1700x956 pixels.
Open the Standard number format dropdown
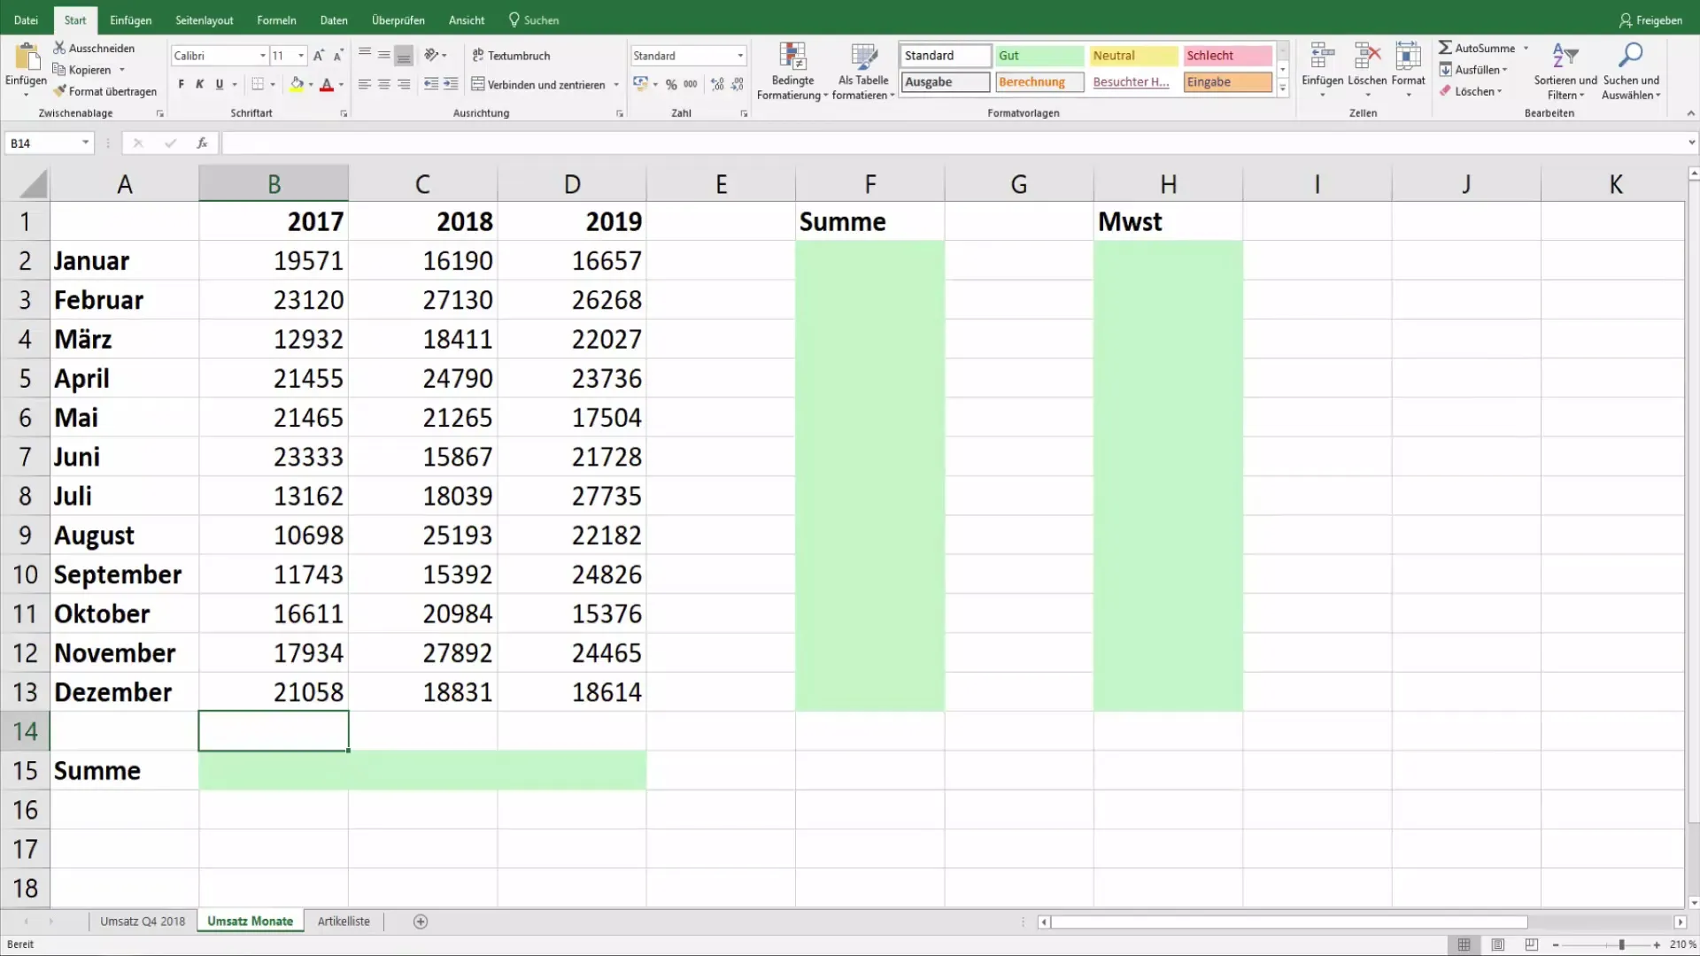click(x=740, y=56)
